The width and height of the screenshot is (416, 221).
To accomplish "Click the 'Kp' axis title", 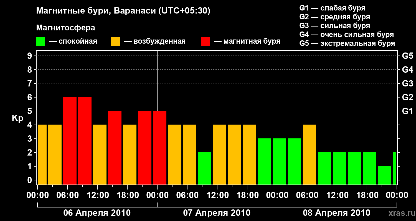I will point(17,118).
